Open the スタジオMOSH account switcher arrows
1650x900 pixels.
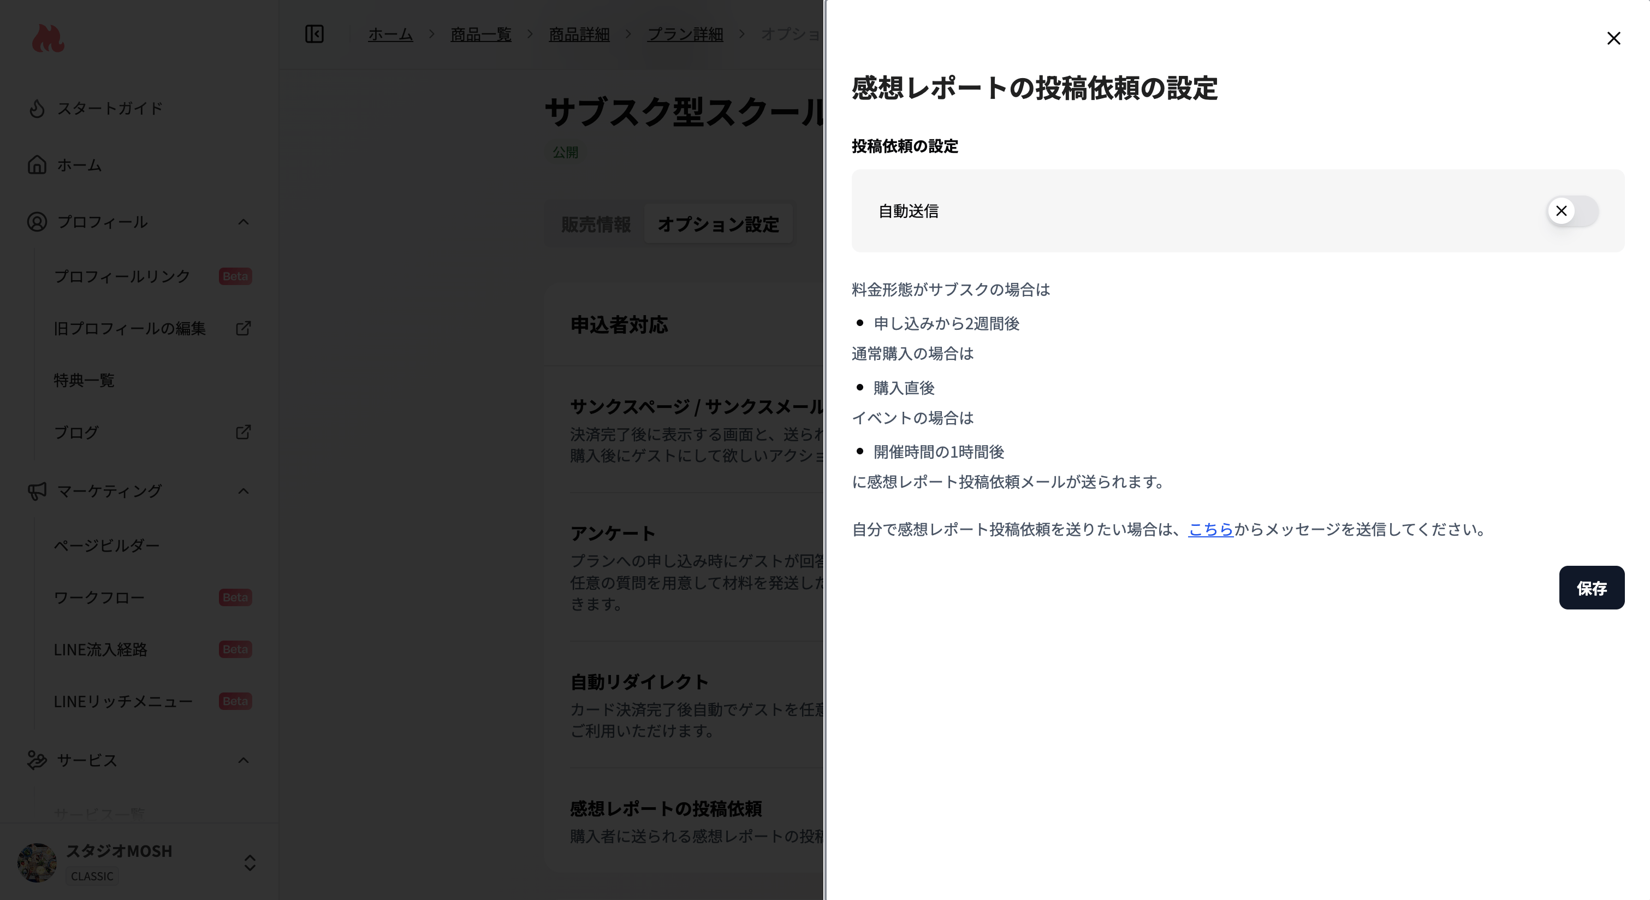[x=250, y=862]
